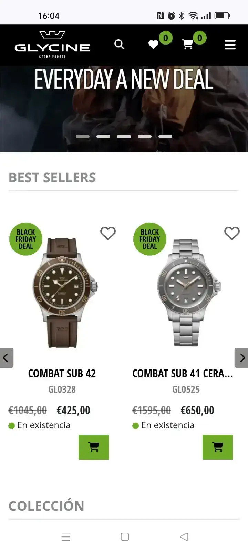
Task: View the grey steel Combat Sub 41 image
Action: click(189, 293)
